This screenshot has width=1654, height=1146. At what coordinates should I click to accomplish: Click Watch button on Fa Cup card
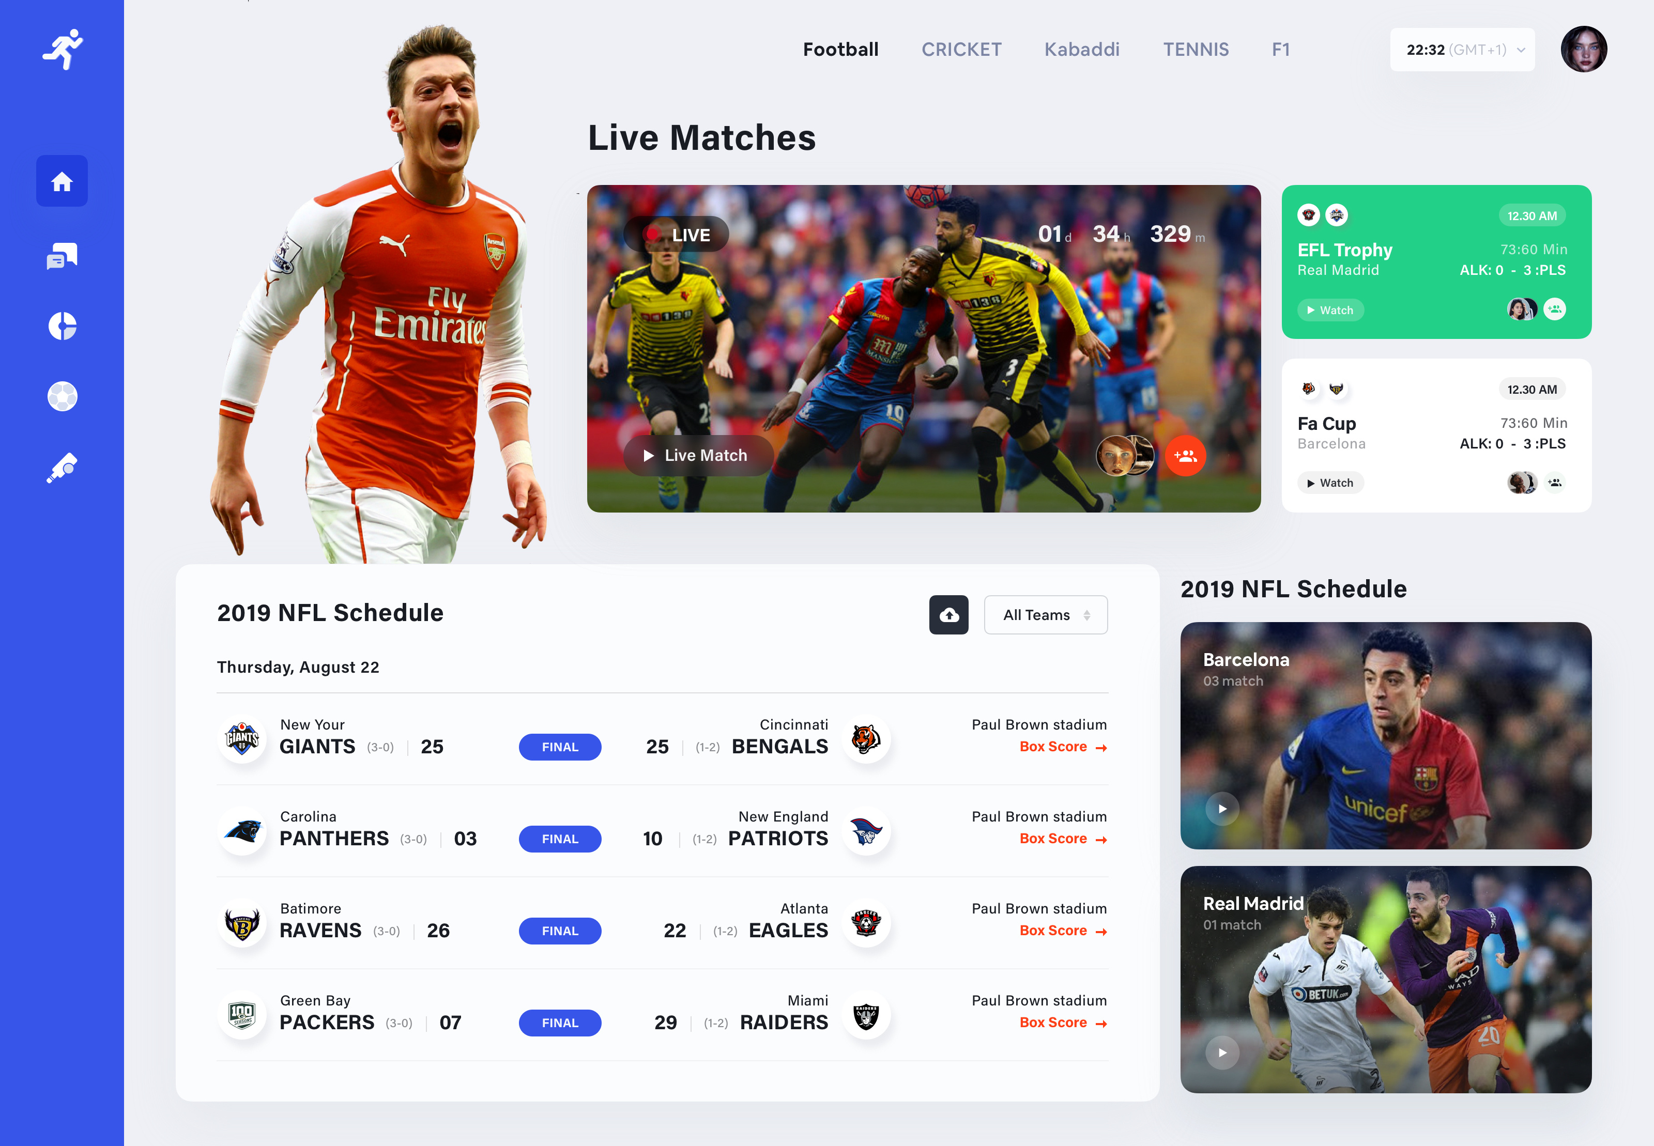point(1330,483)
